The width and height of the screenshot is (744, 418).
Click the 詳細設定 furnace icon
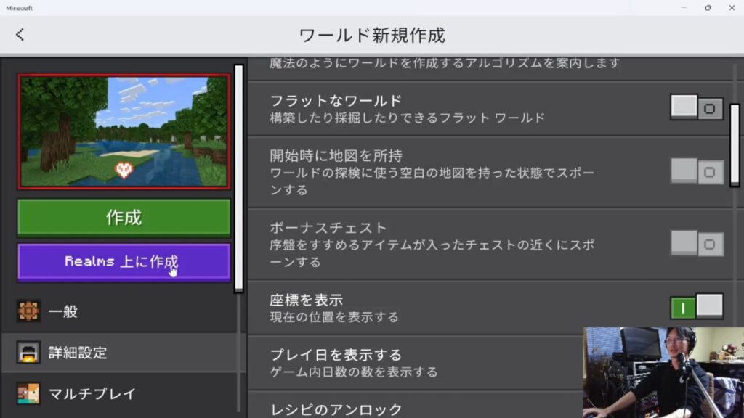click(x=28, y=353)
